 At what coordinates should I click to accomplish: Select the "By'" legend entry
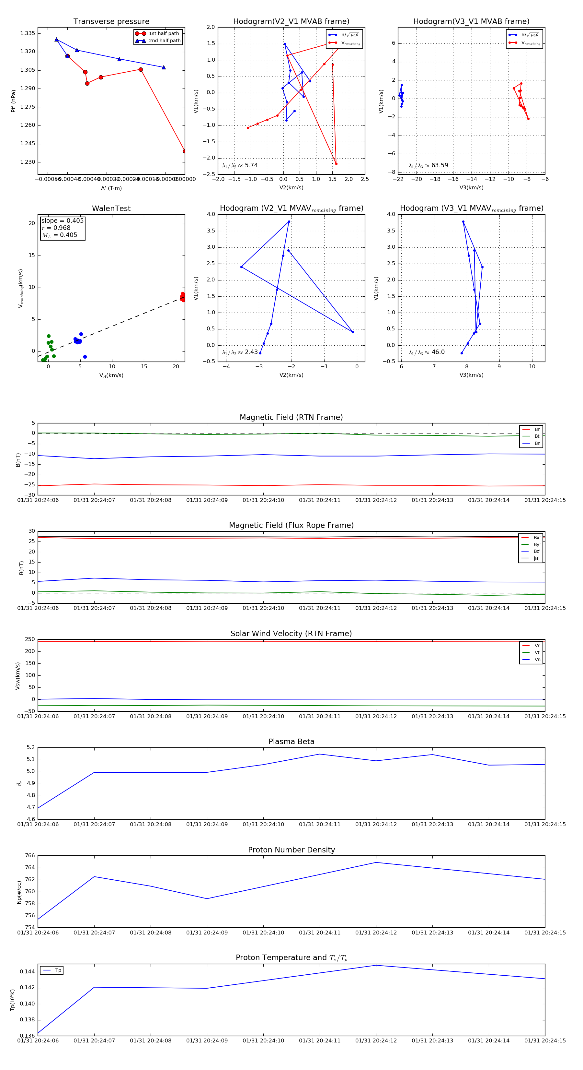(x=531, y=544)
